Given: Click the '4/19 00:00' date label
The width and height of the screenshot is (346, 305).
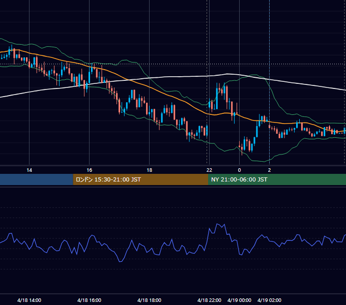Looking at the screenshot, I should click(x=239, y=300).
